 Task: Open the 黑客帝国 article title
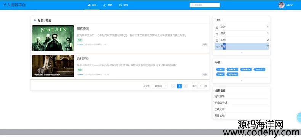coord(83,29)
